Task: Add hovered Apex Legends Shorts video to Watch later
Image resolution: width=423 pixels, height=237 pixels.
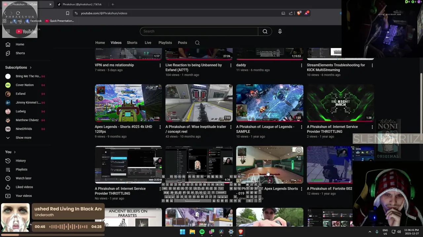Action: [x=299, y=150]
